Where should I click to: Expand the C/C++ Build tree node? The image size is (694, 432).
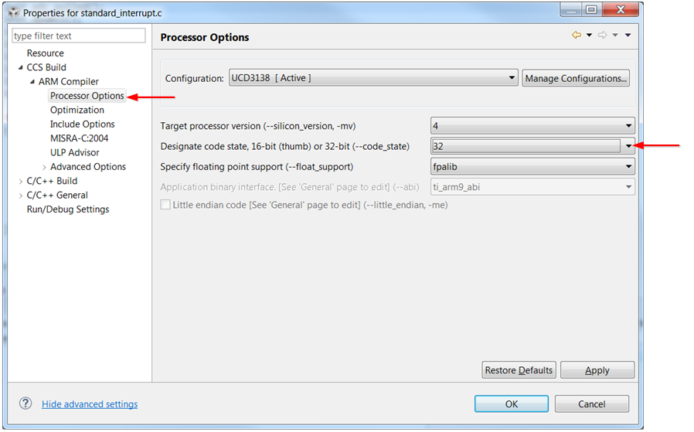coord(20,181)
